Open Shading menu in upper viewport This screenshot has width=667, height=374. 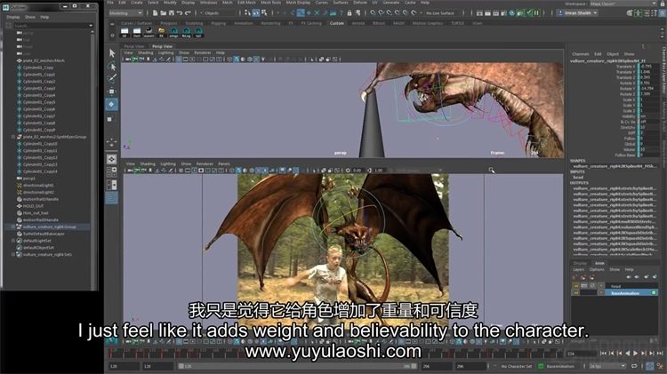[146, 52]
